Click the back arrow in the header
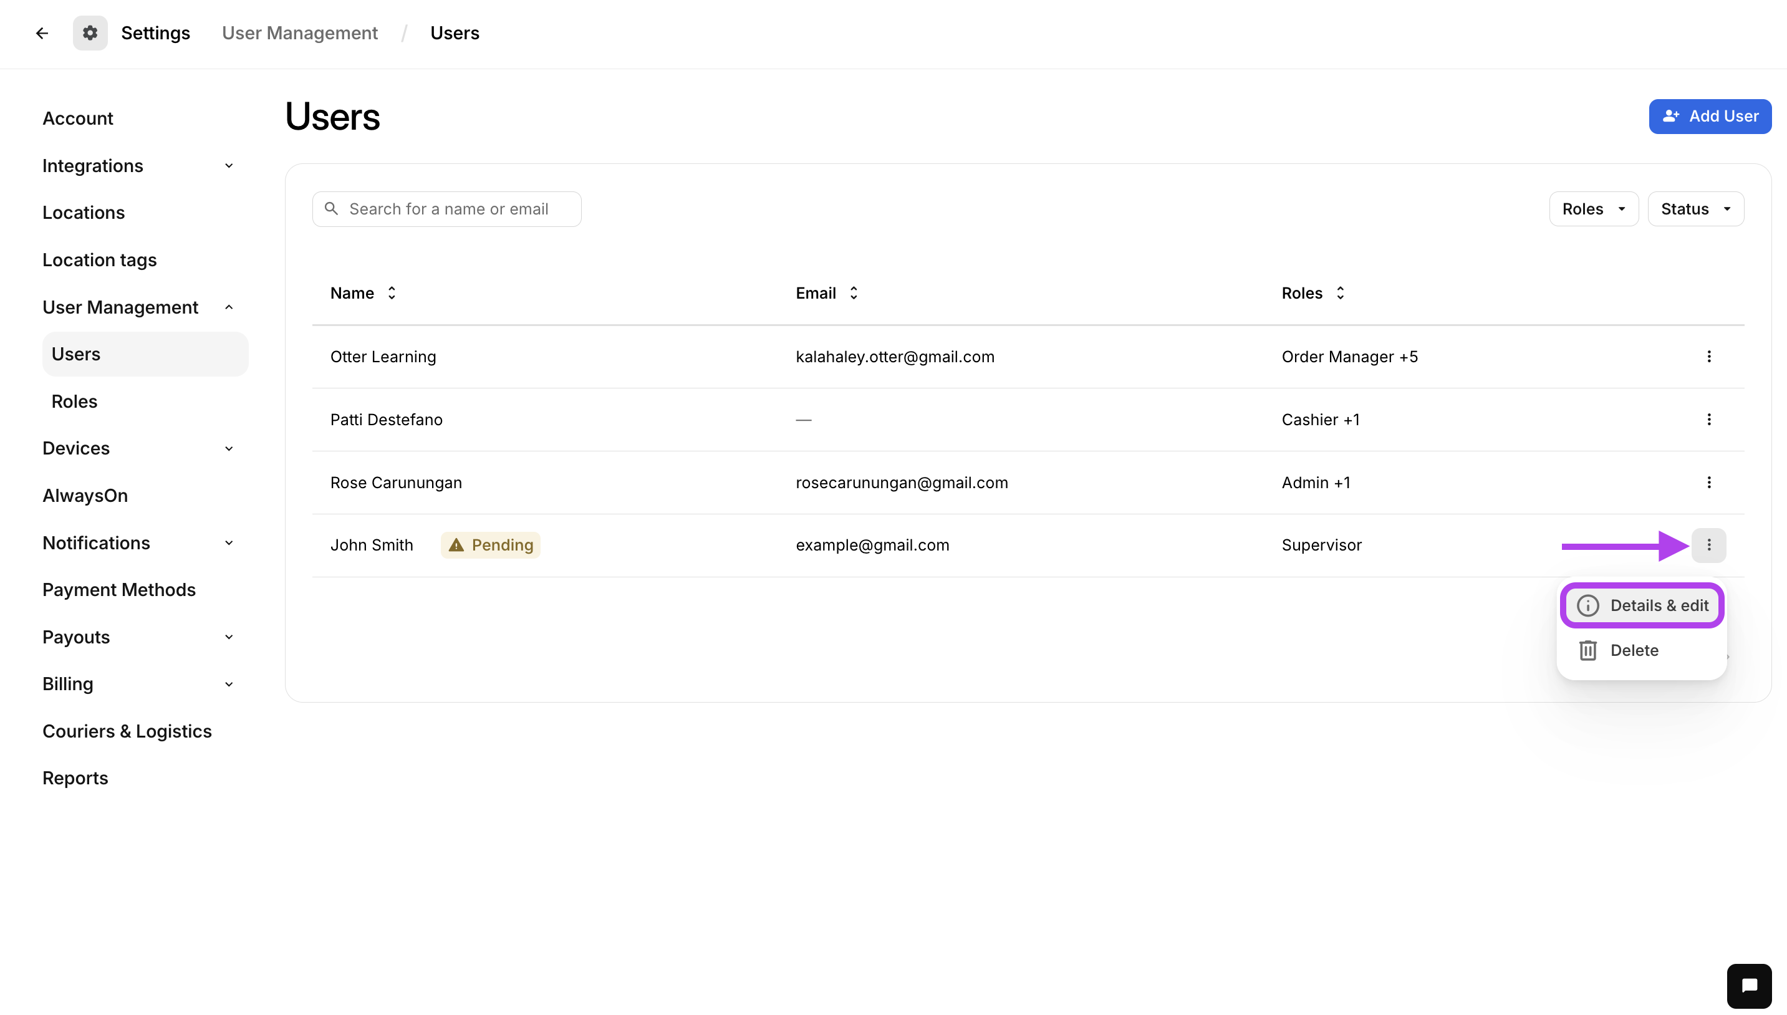 point(42,33)
